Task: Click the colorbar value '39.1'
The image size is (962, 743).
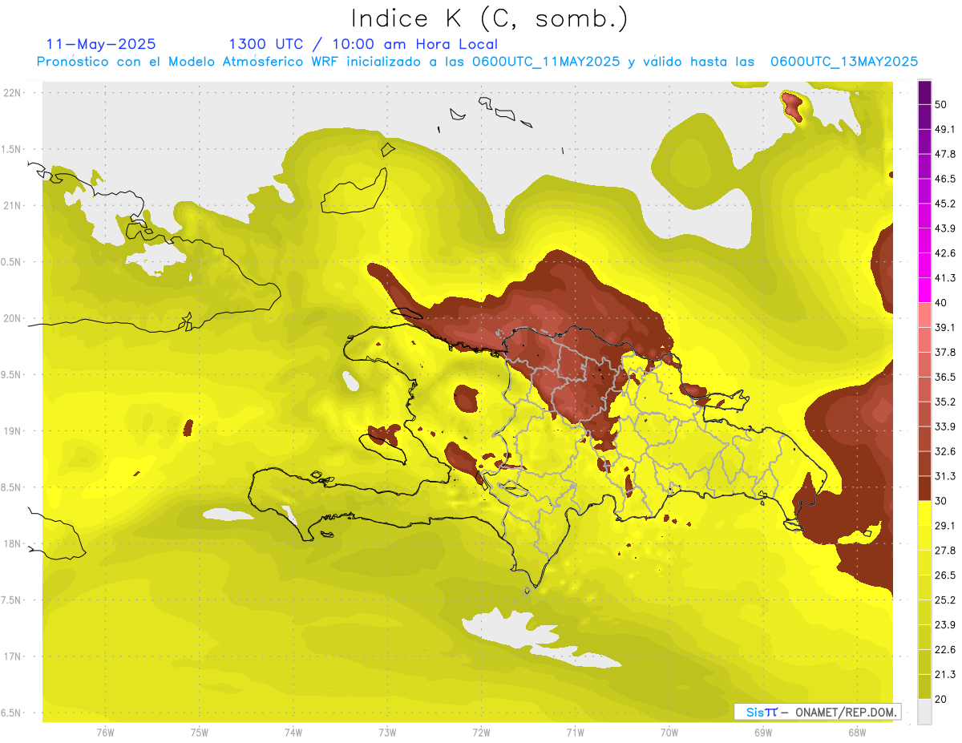Action: [x=945, y=328]
